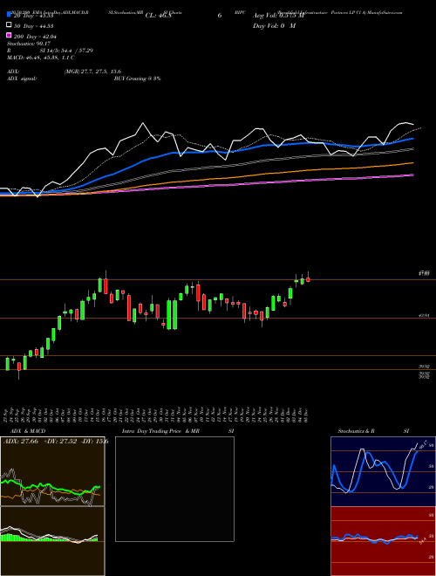Click the MACD: 46.48, 45.38 readout

41,58
